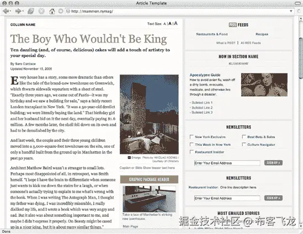Click the Sign Up button beside the second email field

(273, 198)
